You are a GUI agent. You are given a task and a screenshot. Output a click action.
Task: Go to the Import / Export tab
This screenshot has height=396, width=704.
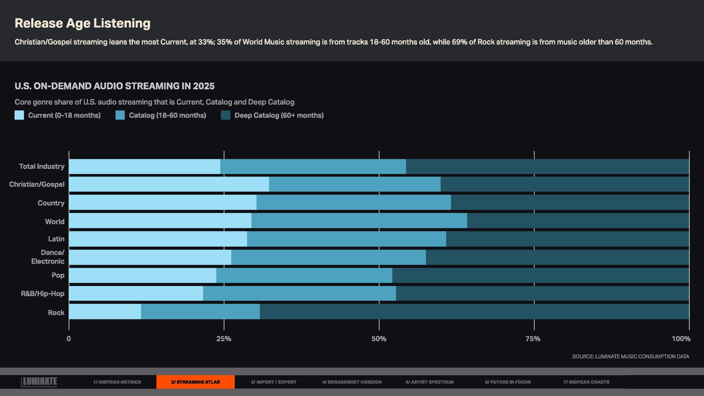pyautogui.click(x=273, y=382)
